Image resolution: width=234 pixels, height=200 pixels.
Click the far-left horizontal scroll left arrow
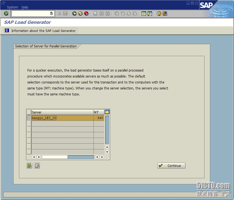coord(34,157)
